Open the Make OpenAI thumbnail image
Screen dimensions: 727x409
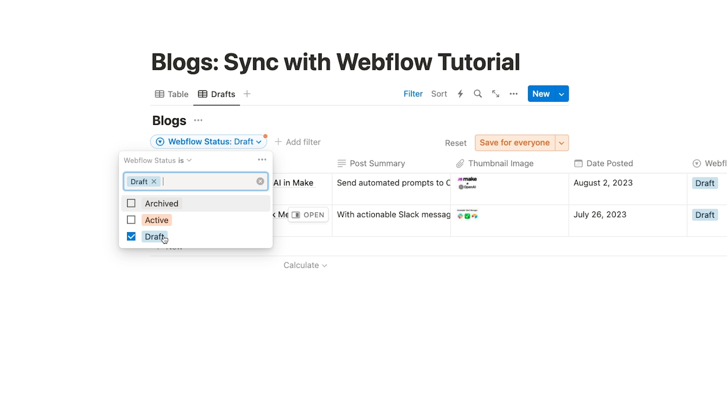[468, 183]
